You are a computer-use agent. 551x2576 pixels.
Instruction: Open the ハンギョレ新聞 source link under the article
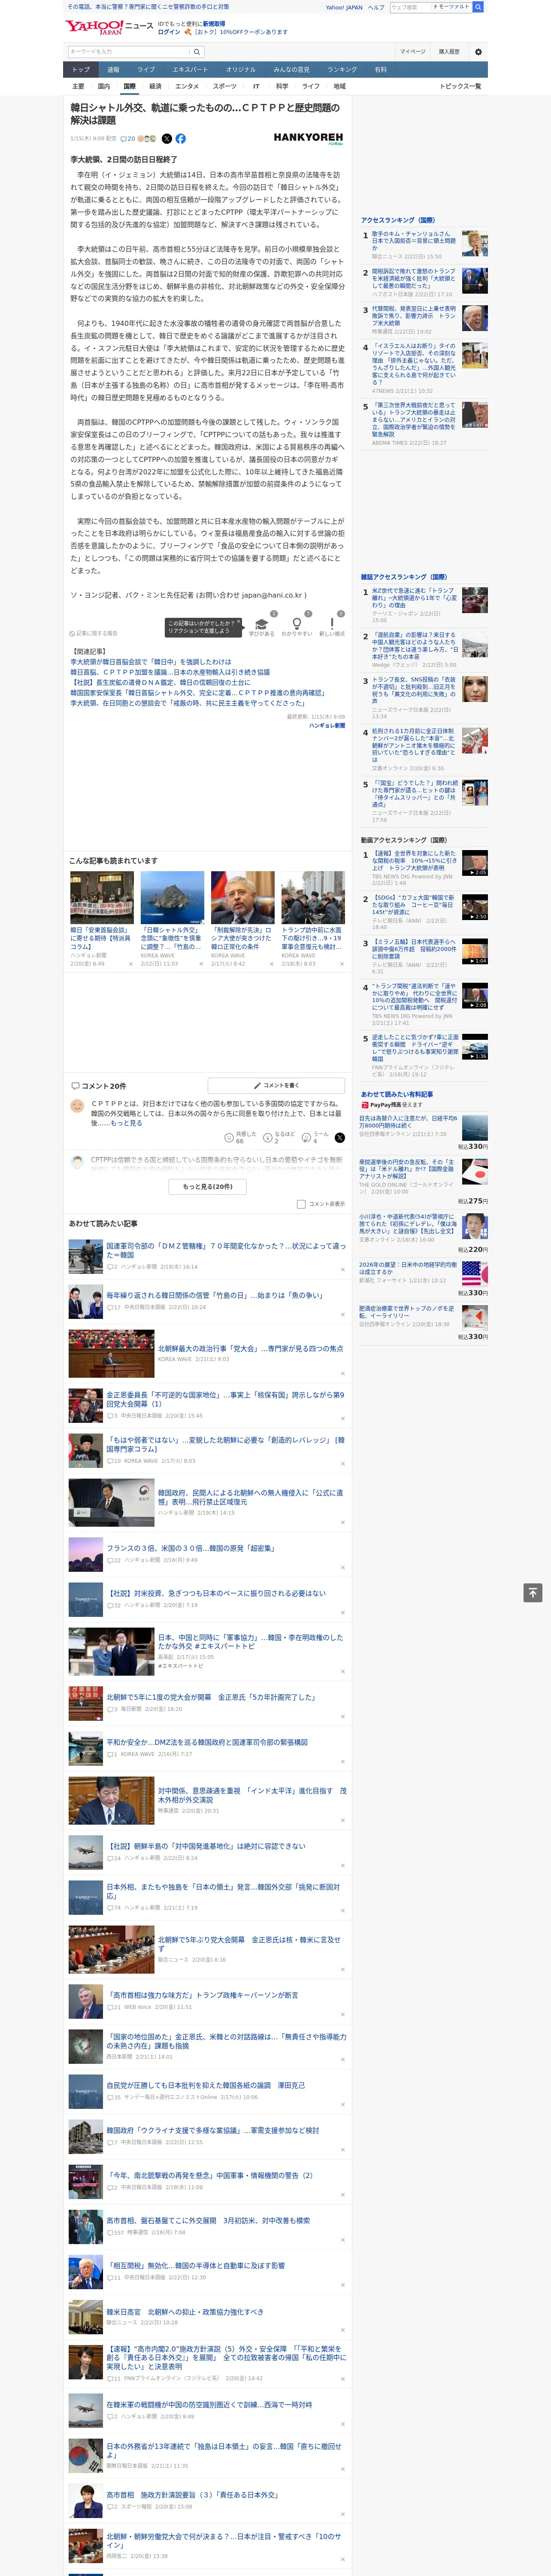326,726
